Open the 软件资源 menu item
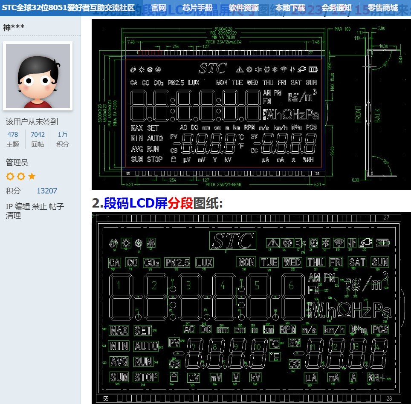411x404 pixels. (x=243, y=8)
